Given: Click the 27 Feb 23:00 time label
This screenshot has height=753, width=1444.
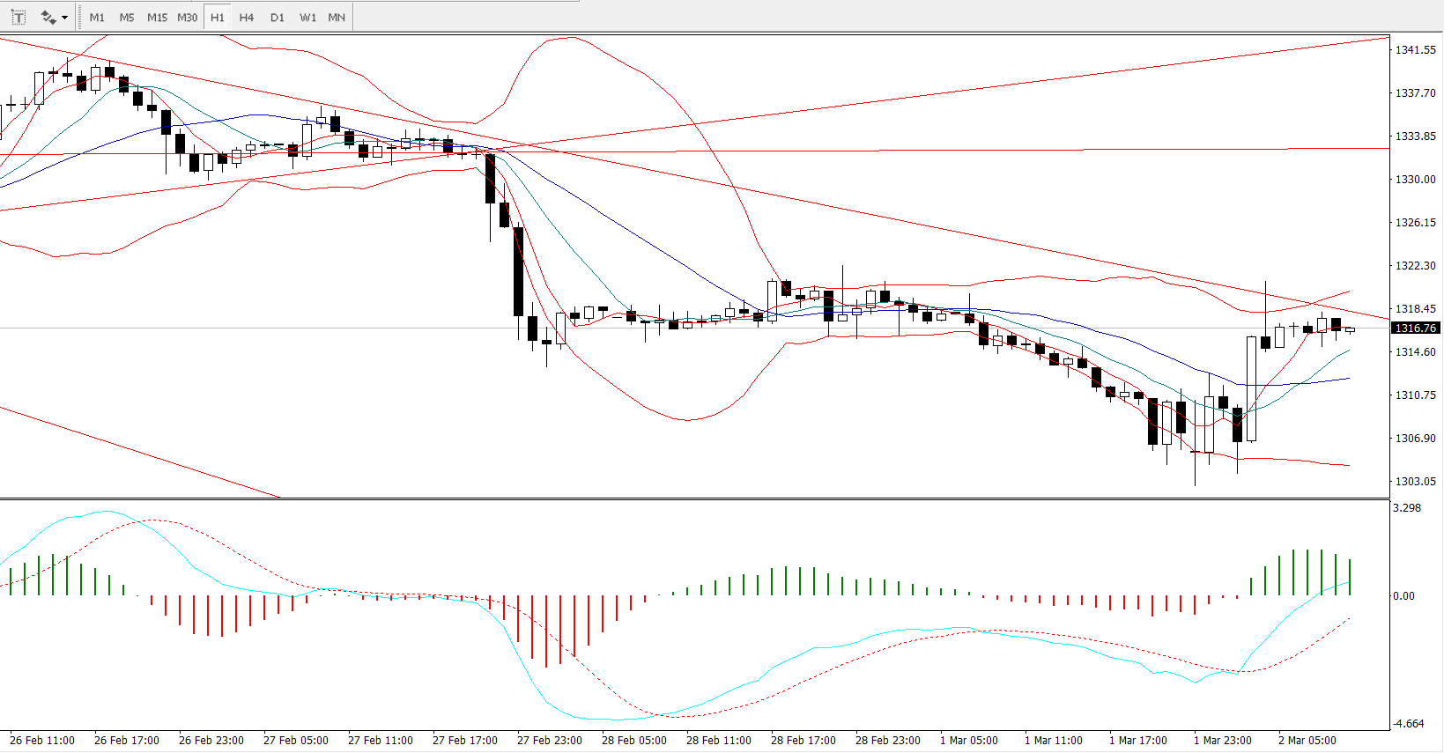Looking at the screenshot, I should click(x=550, y=740).
